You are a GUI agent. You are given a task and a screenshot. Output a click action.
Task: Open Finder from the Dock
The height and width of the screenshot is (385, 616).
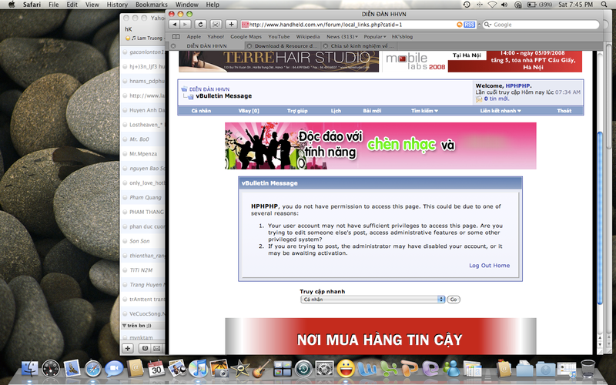[x=30, y=369]
